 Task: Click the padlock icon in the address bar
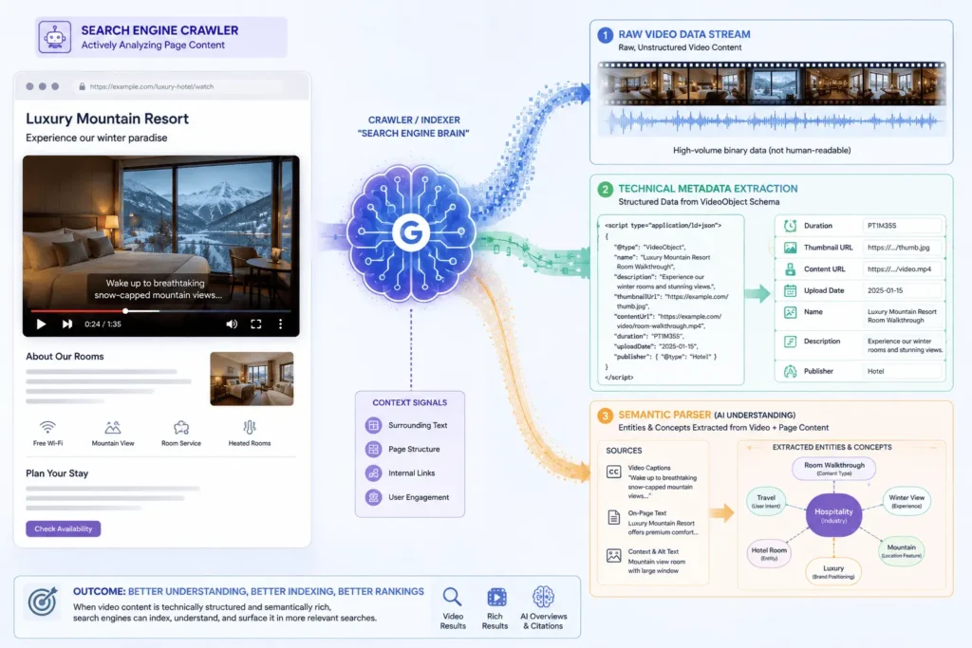coord(82,86)
